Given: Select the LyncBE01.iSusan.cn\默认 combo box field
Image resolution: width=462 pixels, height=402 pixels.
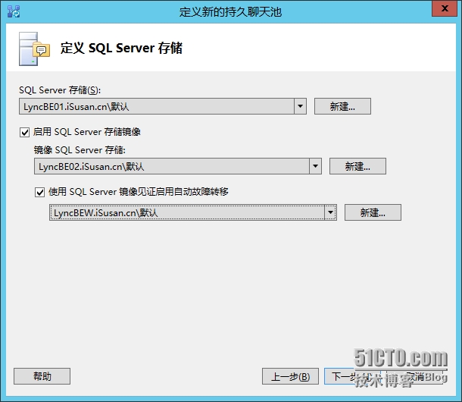Looking at the screenshot, I should pyautogui.click(x=163, y=106).
